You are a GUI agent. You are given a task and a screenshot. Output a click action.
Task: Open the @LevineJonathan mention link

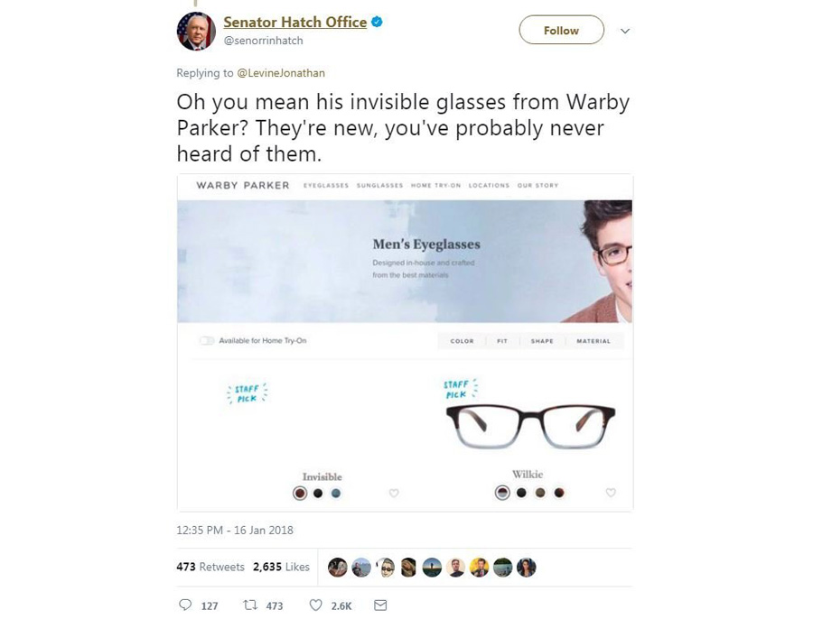pos(281,73)
